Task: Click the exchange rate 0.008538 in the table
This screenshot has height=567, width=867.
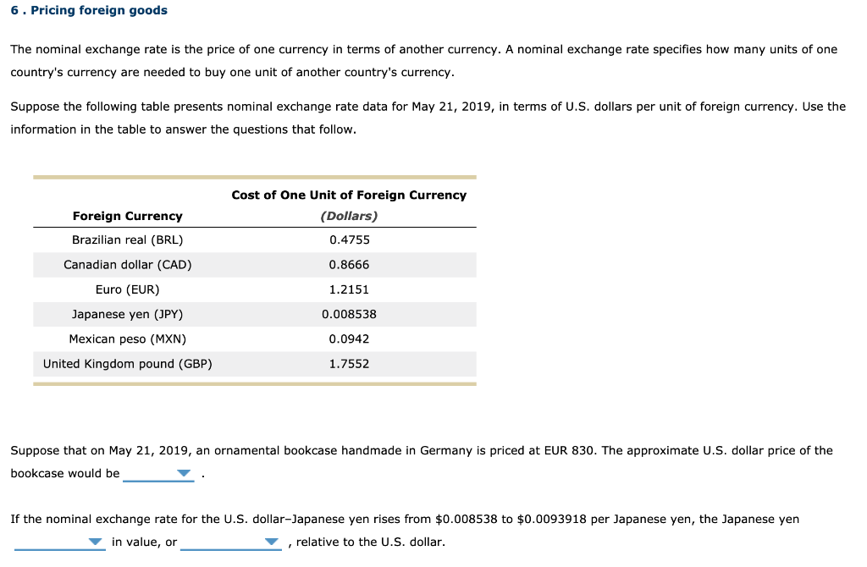Action: 348,314
